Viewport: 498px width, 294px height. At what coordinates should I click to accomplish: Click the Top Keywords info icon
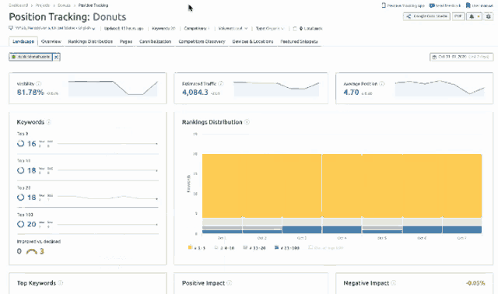point(61,283)
